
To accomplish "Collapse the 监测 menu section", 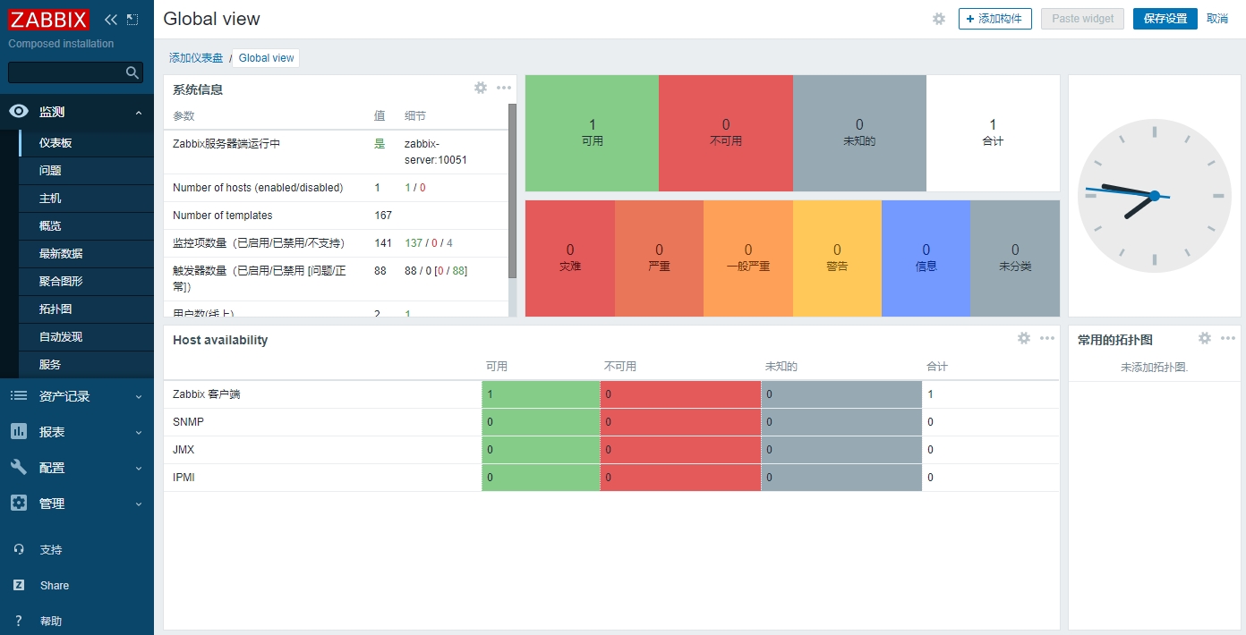I will coord(138,113).
